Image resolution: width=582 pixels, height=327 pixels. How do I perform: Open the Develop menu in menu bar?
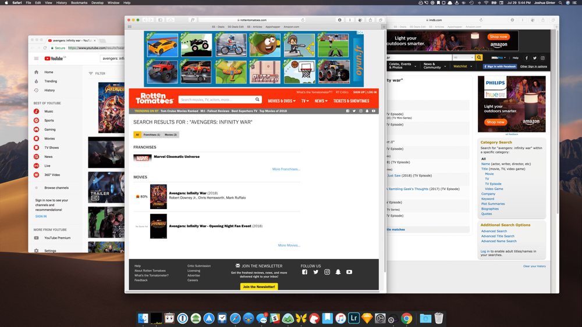point(97,2)
